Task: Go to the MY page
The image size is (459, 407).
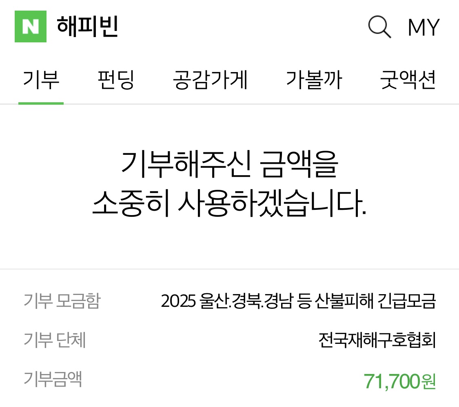Action: click(424, 27)
